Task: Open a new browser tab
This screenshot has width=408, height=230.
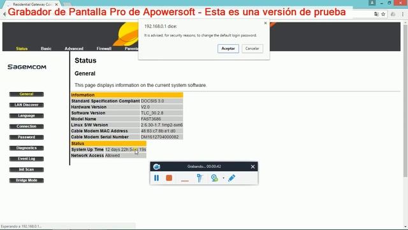Action: click(67, 4)
